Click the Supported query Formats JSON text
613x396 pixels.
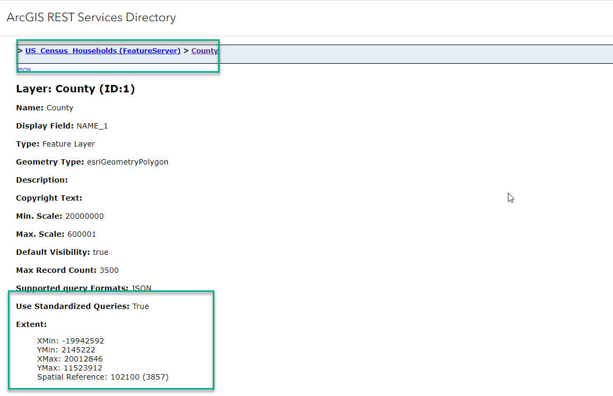point(141,288)
